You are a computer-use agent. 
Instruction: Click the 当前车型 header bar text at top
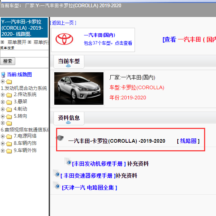coord(61,6)
